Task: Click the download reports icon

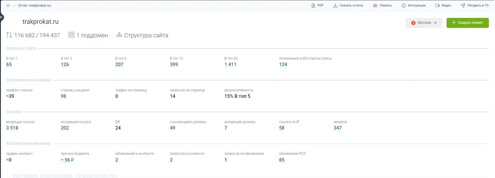Action: click(335, 5)
